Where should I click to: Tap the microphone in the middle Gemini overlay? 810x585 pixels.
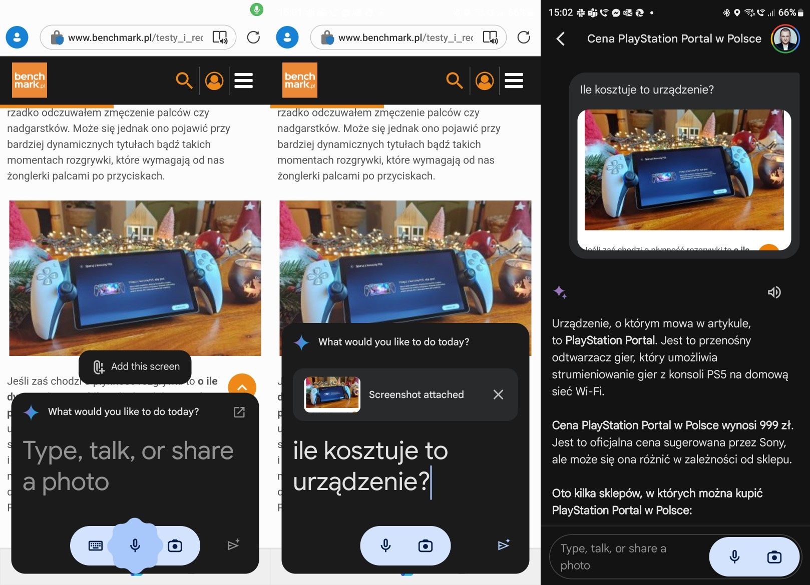(x=385, y=545)
